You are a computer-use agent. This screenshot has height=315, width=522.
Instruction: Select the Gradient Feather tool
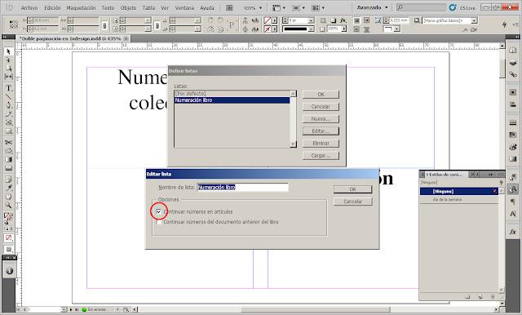[9, 168]
